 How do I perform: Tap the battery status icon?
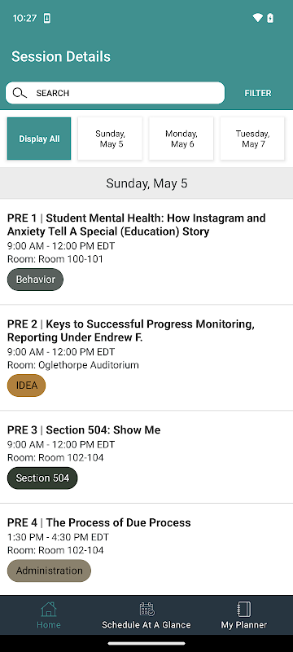(x=270, y=18)
